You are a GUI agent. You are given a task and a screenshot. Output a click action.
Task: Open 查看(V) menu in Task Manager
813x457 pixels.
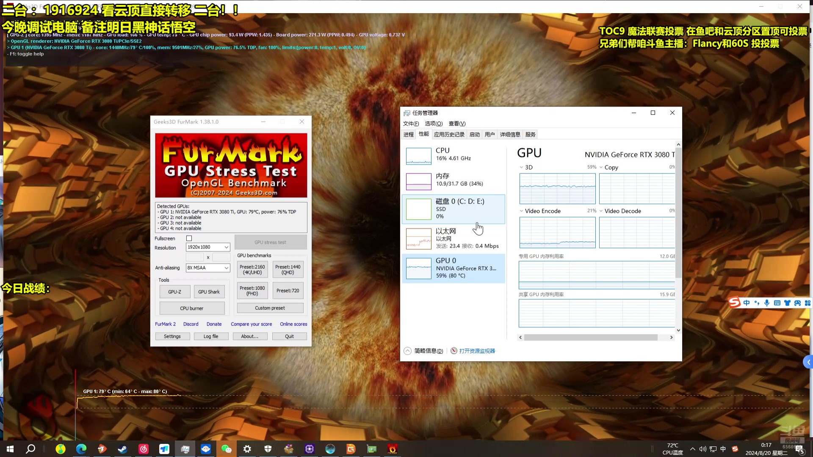coord(457,124)
